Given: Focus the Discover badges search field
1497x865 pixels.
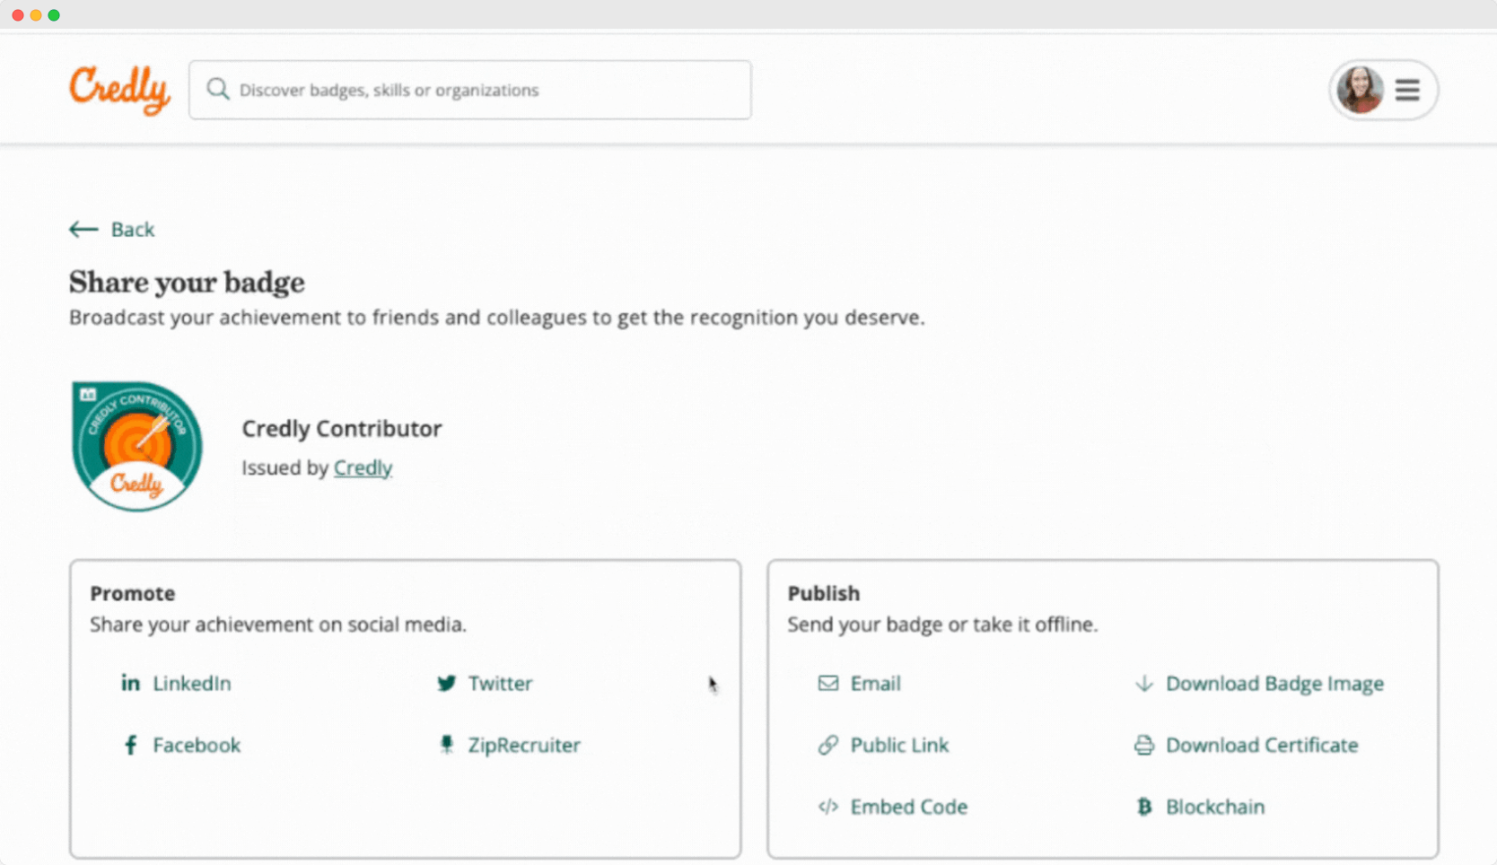Looking at the screenshot, I should click(470, 90).
